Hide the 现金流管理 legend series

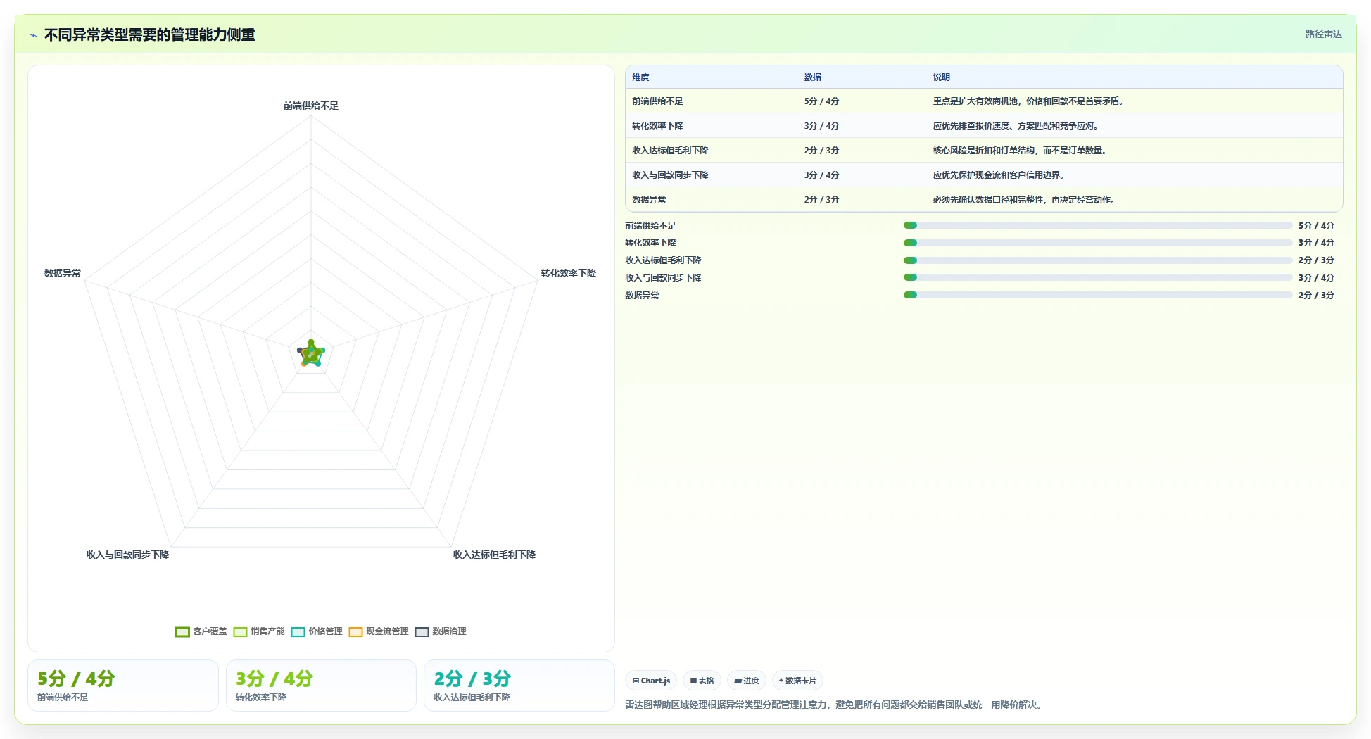click(x=379, y=631)
